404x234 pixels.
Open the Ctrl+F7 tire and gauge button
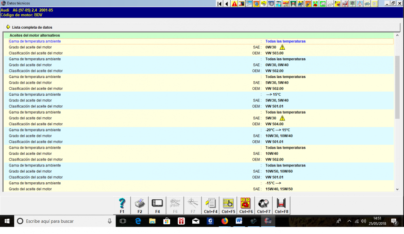point(263,205)
